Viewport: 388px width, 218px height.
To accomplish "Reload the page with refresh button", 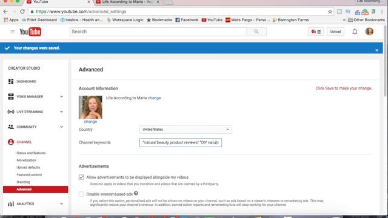I will [22, 12].
